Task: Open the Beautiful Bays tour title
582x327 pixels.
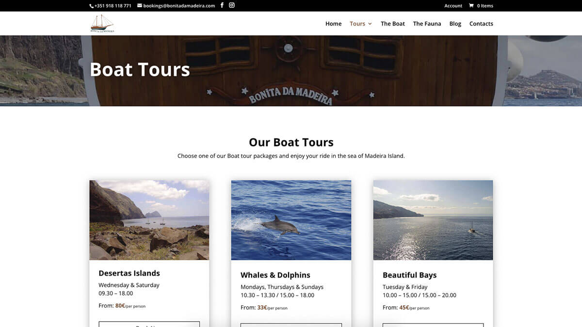Action: [410, 275]
